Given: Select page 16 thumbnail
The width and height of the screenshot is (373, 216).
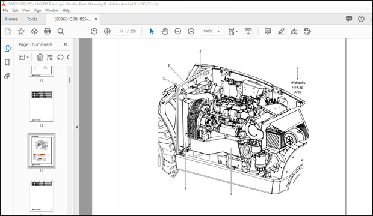Looking at the screenshot, I should coord(42,196).
